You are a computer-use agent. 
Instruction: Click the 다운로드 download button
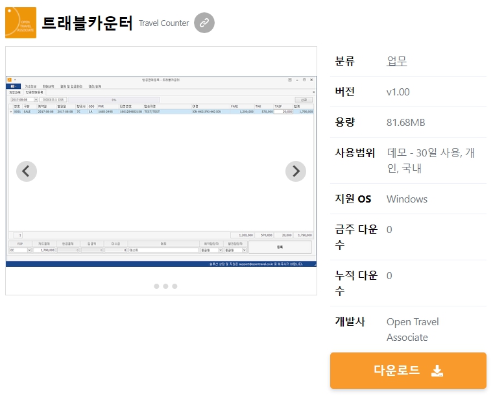tap(408, 371)
